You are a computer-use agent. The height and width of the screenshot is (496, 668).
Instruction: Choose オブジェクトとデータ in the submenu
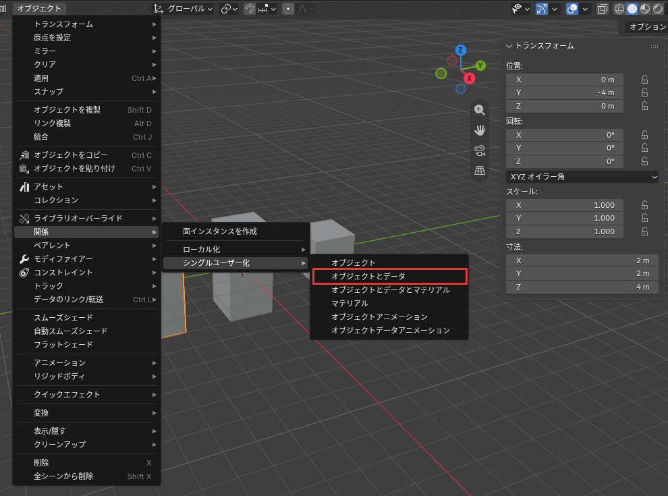390,276
